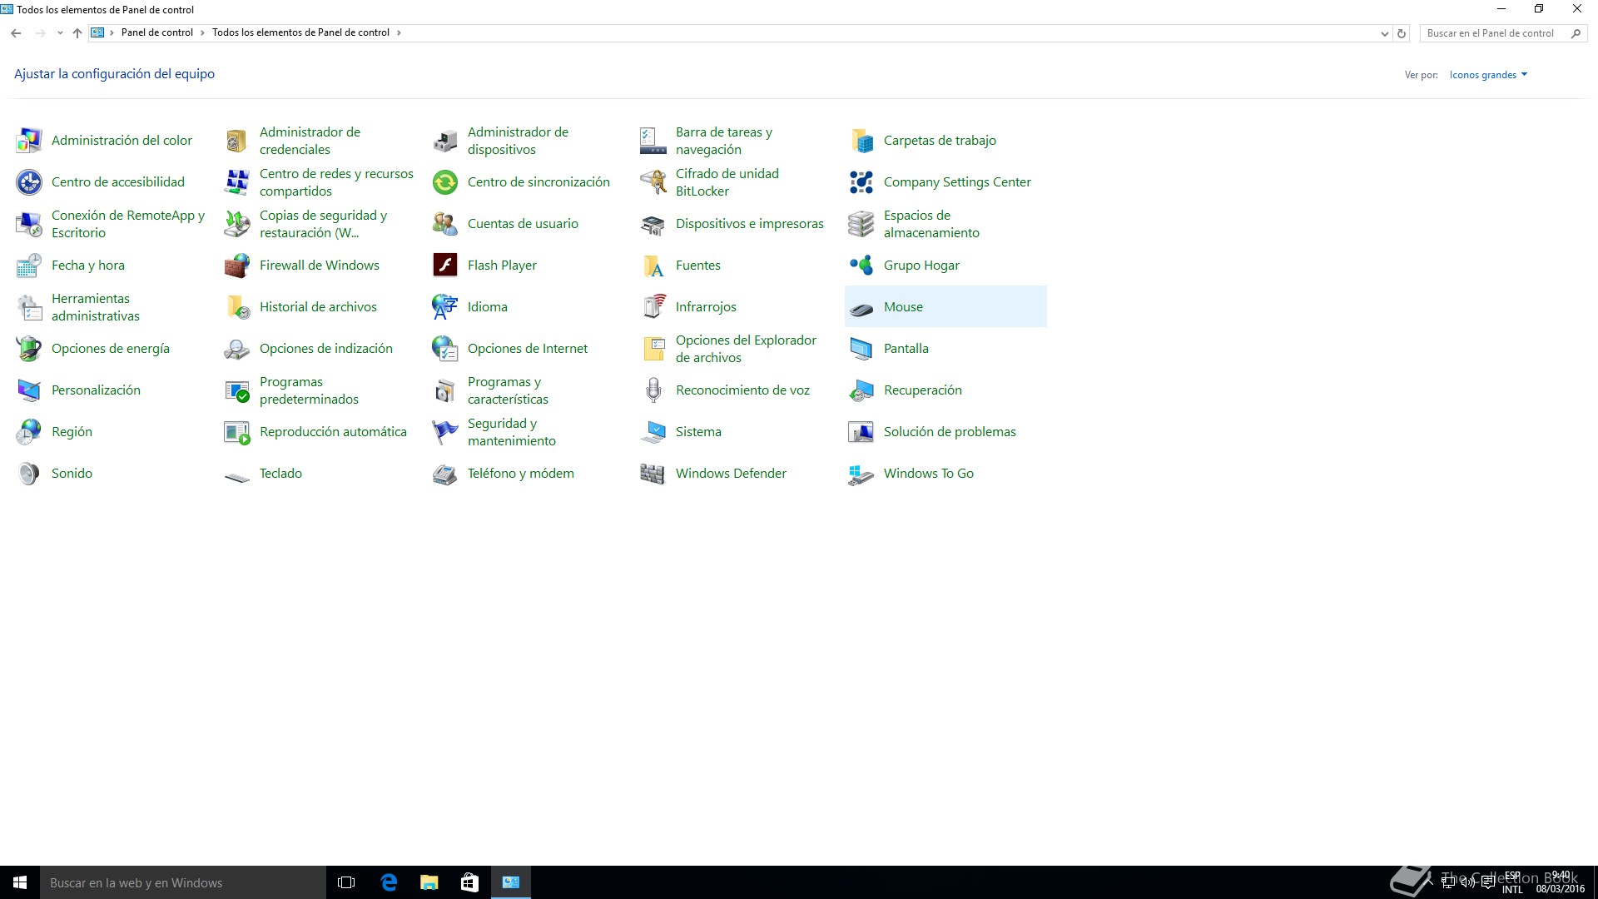
Task: Click 'Panel de control' breadcrumb segment
Action: pyautogui.click(x=156, y=32)
